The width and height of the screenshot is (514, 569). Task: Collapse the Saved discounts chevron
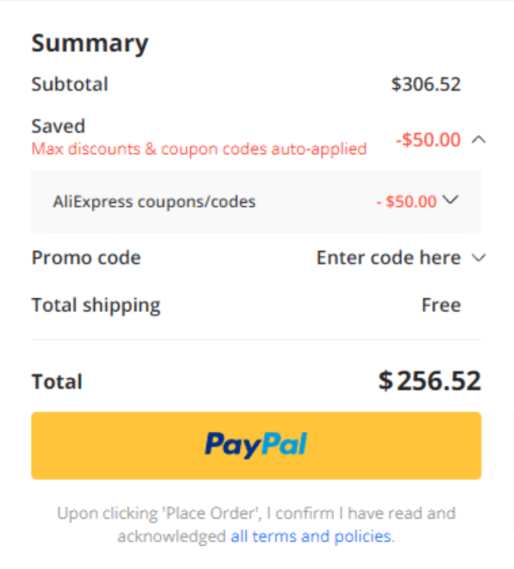pyautogui.click(x=479, y=139)
